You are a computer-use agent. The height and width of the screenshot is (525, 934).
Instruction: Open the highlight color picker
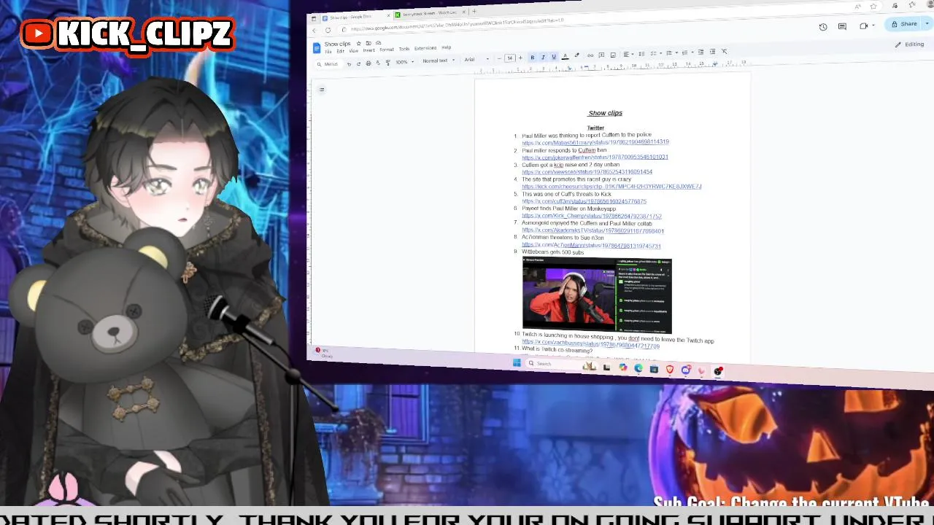576,55
